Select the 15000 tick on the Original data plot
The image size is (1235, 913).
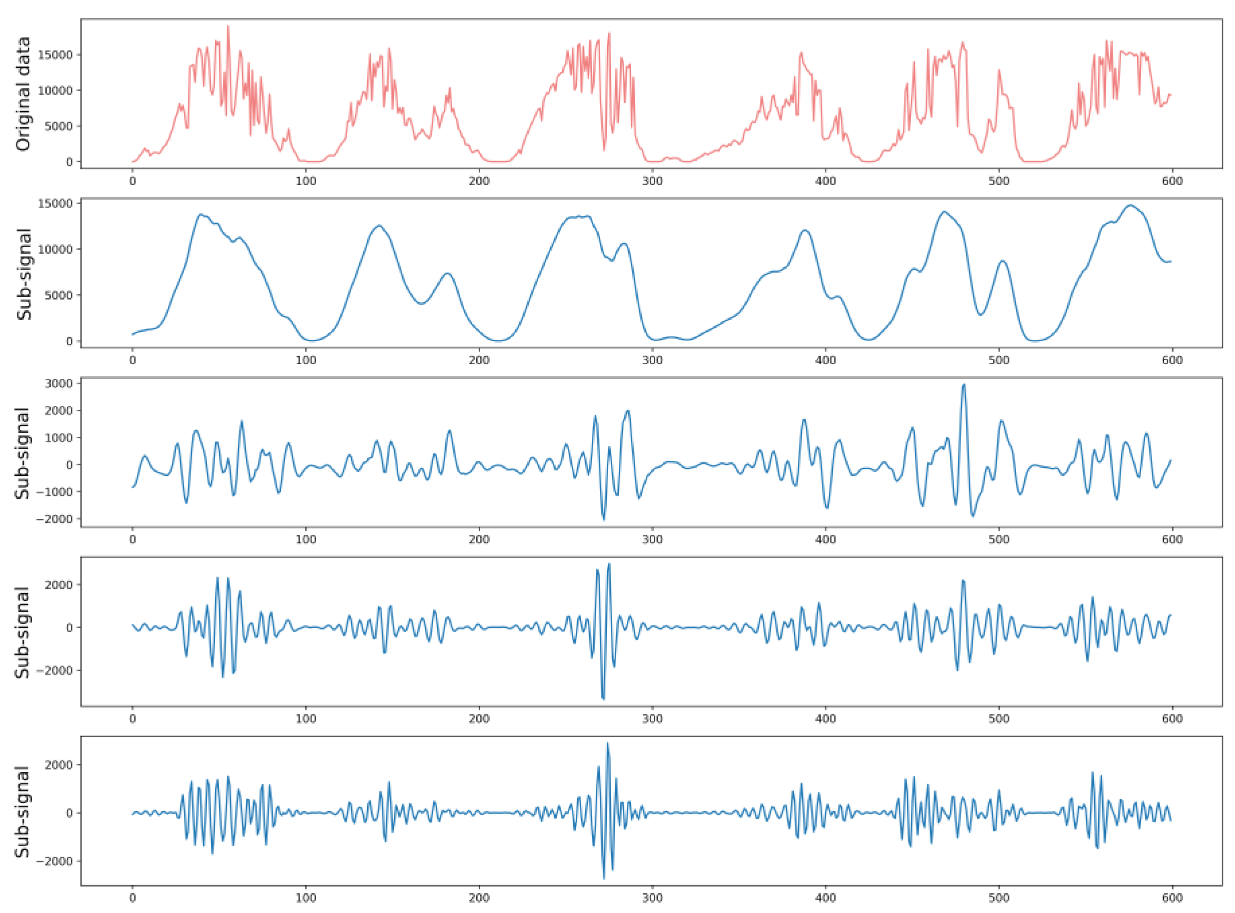pos(55,55)
